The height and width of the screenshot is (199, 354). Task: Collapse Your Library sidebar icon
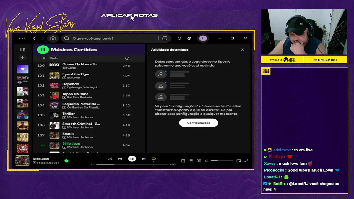(23, 50)
